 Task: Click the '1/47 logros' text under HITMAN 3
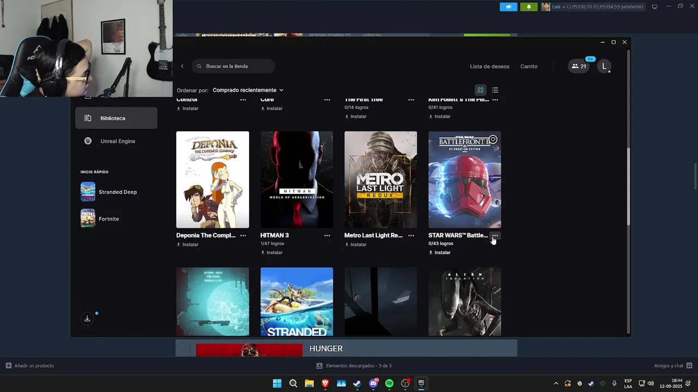(272, 243)
